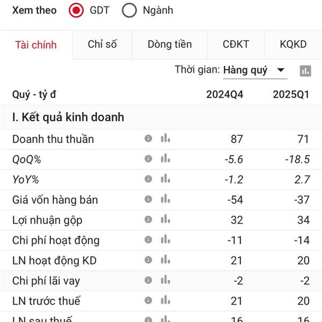Show chart for LN hoạt động KD
Viewport: 322px width, 322px height.
165,260
